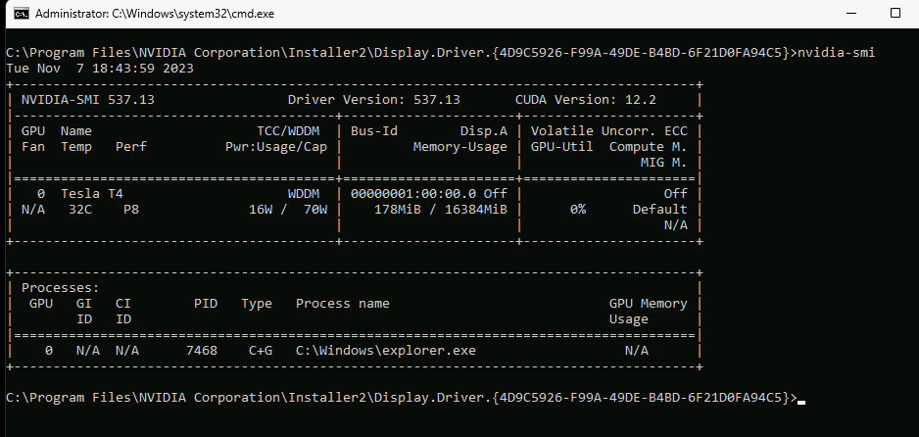Click the memory usage '178MiB / 16384MiB'
Screen dimensions: 919x437
tap(441, 209)
